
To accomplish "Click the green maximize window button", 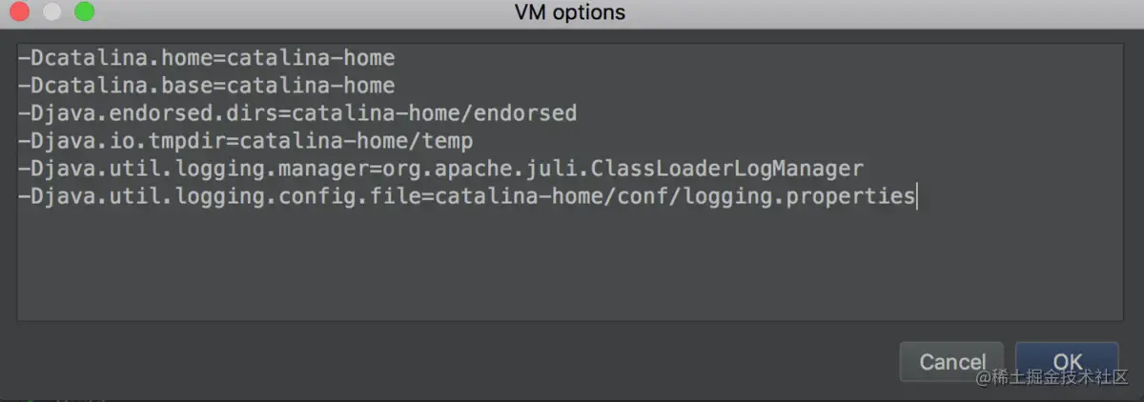I will click(84, 12).
